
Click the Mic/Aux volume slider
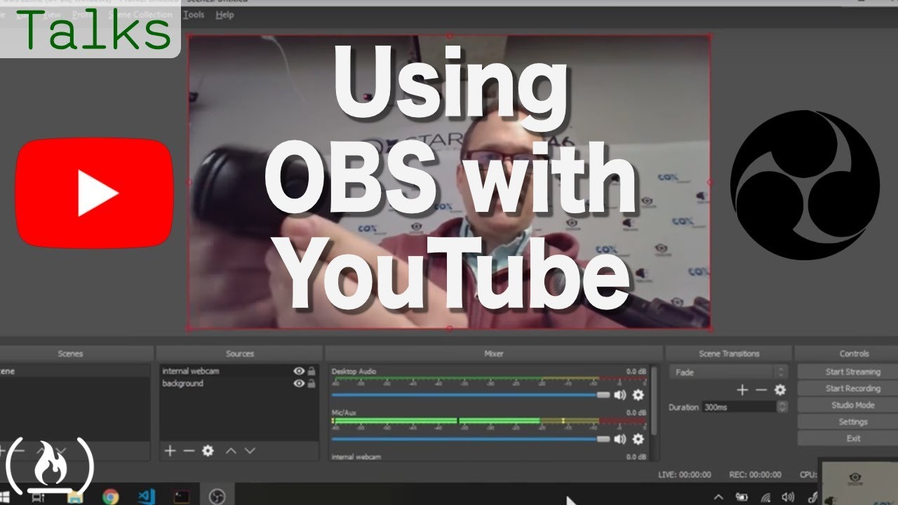tap(471, 439)
